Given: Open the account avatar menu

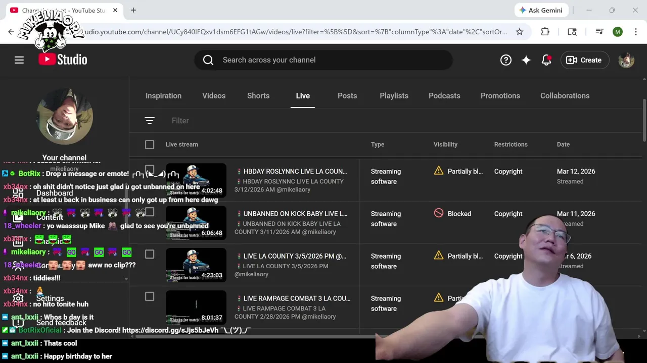Looking at the screenshot, I should [x=626, y=60].
